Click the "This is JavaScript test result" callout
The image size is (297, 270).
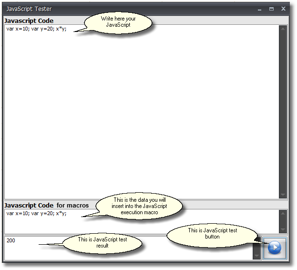tap(103, 242)
